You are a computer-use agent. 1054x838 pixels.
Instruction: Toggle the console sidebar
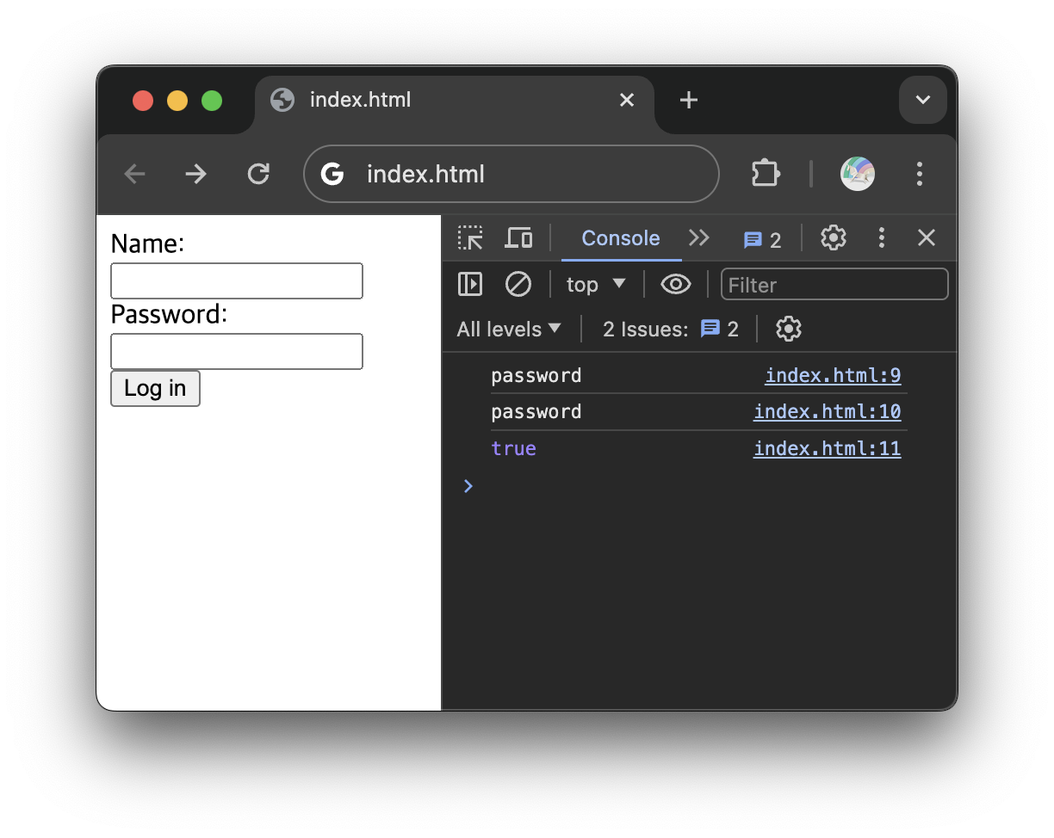tap(470, 284)
